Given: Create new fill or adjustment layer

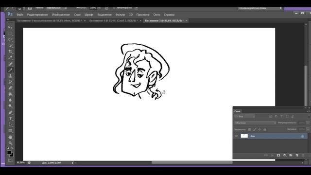Looking at the screenshot, I should (x=285, y=156).
